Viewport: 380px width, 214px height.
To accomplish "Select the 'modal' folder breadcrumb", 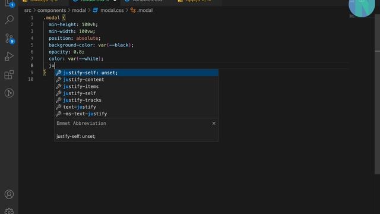I will [x=79, y=11].
